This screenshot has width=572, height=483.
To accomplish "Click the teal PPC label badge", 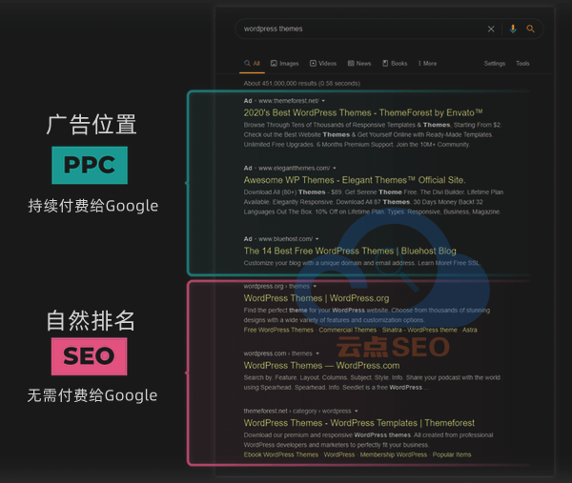I will [x=90, y=165].
